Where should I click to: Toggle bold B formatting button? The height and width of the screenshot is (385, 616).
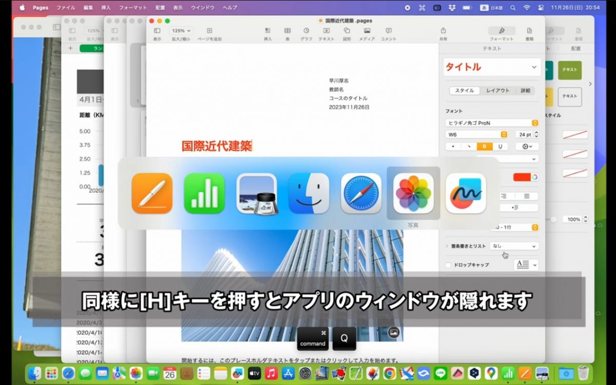(x=485, y=146)
